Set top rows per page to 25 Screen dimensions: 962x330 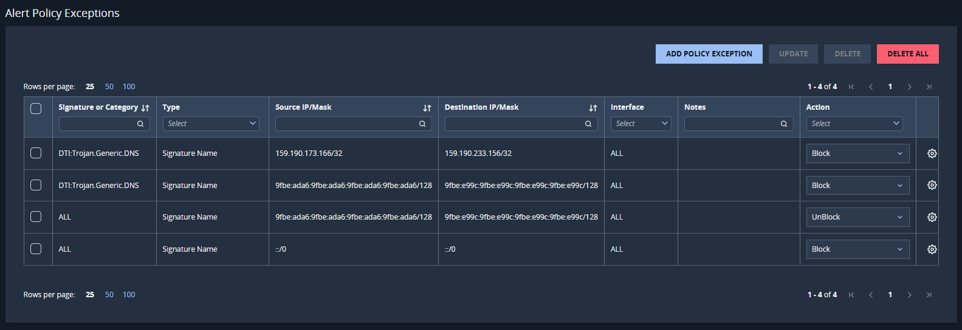pyautogui.click(x=90, y=87)
